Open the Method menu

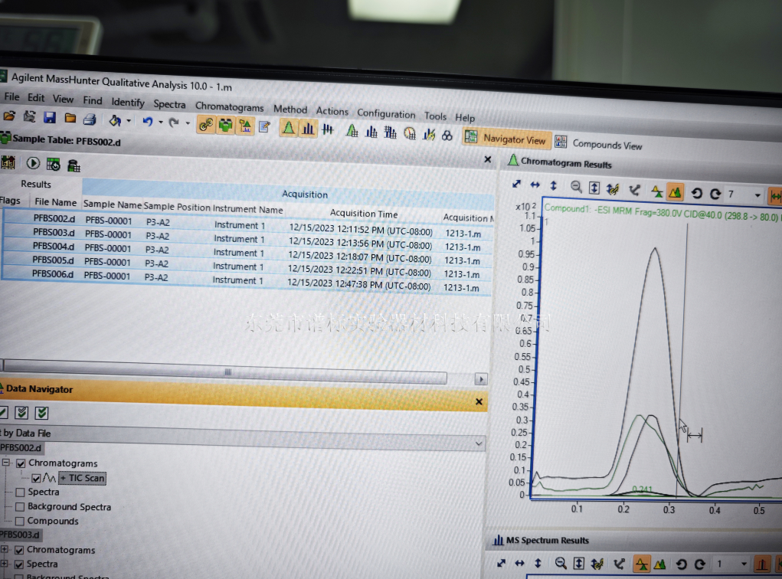290,110
